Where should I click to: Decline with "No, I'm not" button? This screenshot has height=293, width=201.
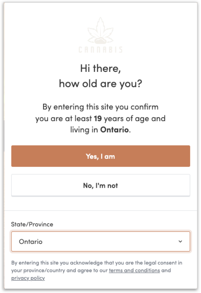[x=100, y=185]
